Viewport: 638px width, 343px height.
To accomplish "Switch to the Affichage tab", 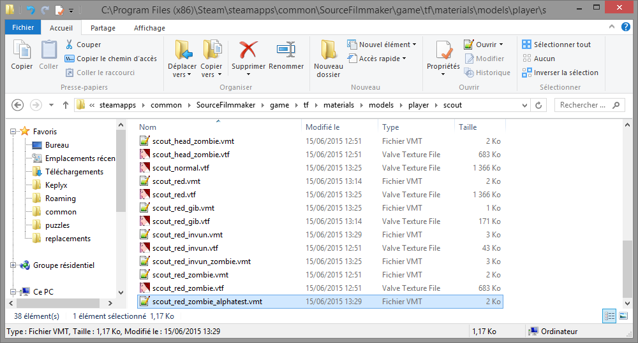I will tap(149, 28).
